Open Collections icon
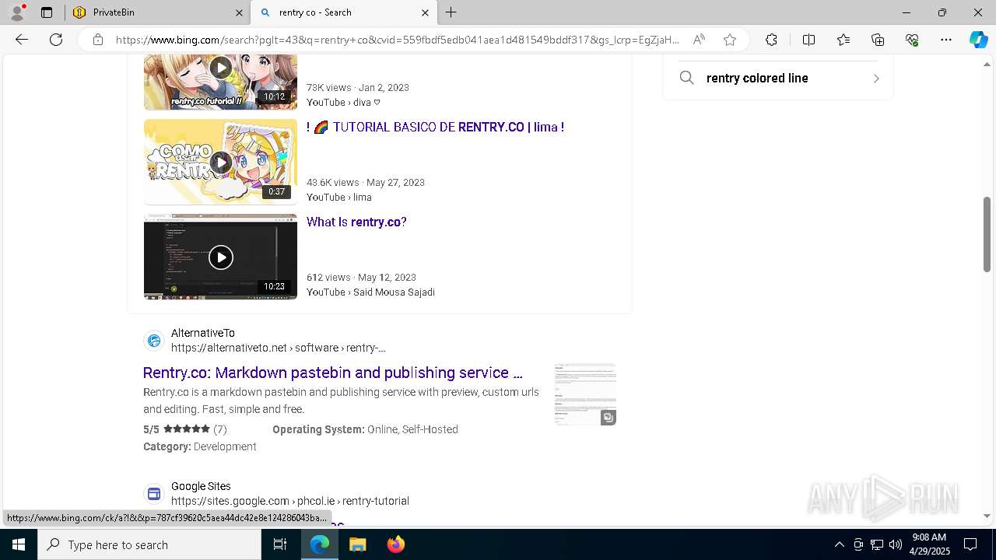Screen dimensions: 996x560 (x=878, y=40)
